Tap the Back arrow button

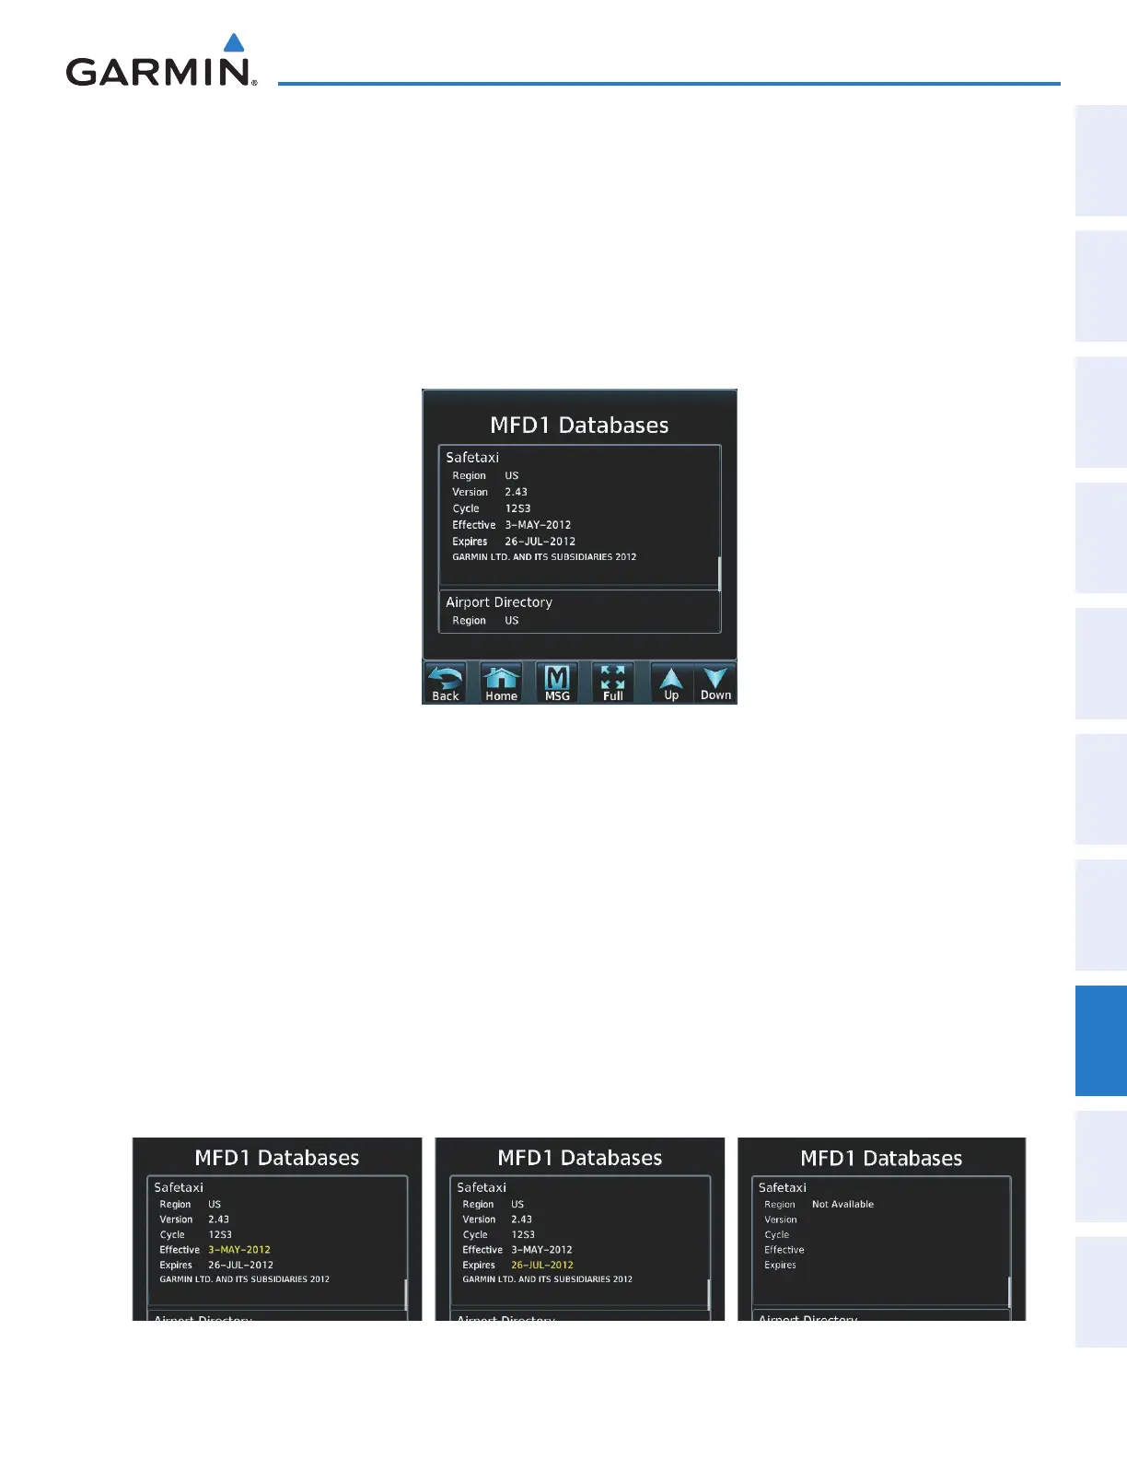(446, 683)
